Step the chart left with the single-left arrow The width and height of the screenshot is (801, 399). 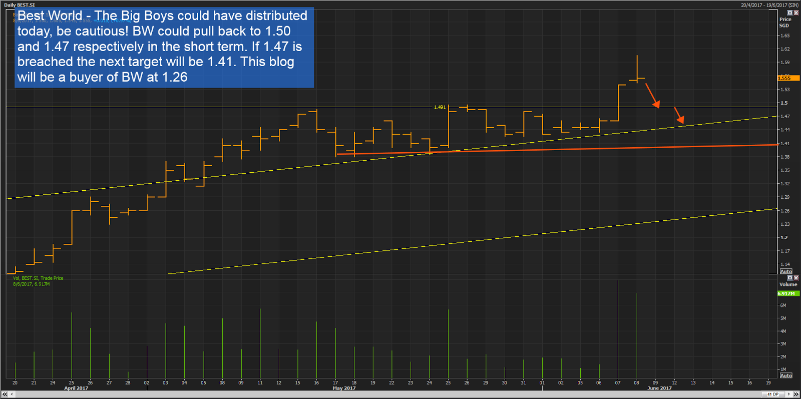13,394
